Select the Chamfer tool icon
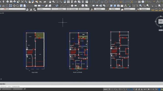The height and width of the screenshot is (91, 163). pos(46,6)
